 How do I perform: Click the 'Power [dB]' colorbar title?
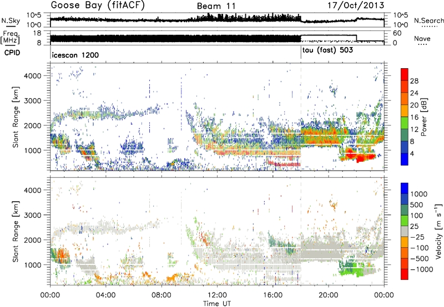point(423,117)
